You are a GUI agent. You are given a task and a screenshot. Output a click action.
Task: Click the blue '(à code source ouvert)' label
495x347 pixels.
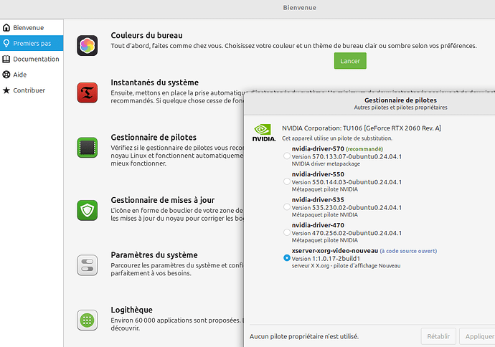(408, 251)
